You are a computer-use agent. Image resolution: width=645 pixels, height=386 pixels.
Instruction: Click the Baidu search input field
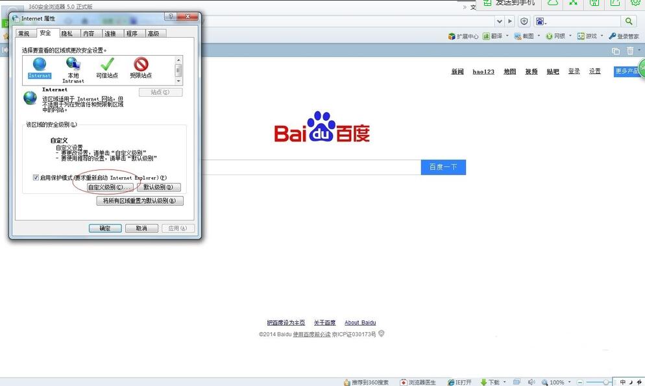tap(311, 167)
